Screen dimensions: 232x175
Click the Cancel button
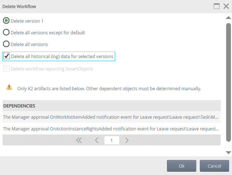pyautogui.click(x=214, y=166)
